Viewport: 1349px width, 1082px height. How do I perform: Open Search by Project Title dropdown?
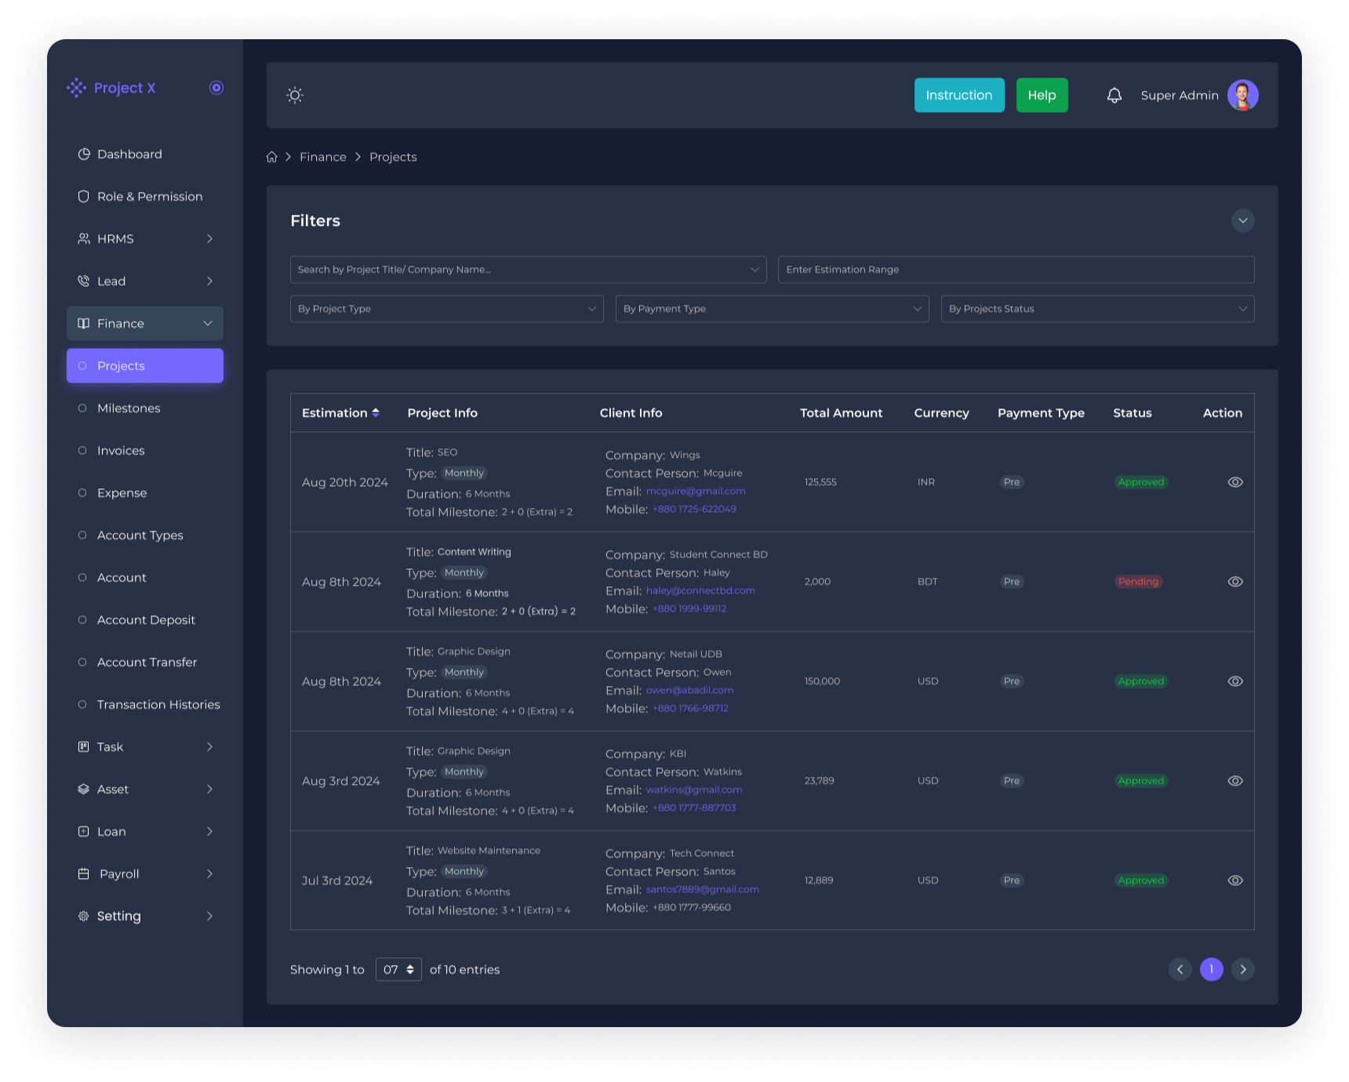(x=529, y=270)
